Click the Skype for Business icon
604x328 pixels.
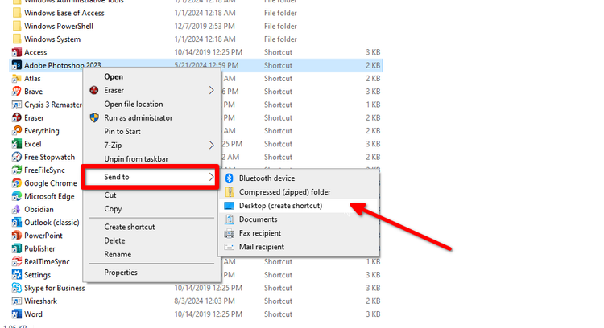coord(17,288)
